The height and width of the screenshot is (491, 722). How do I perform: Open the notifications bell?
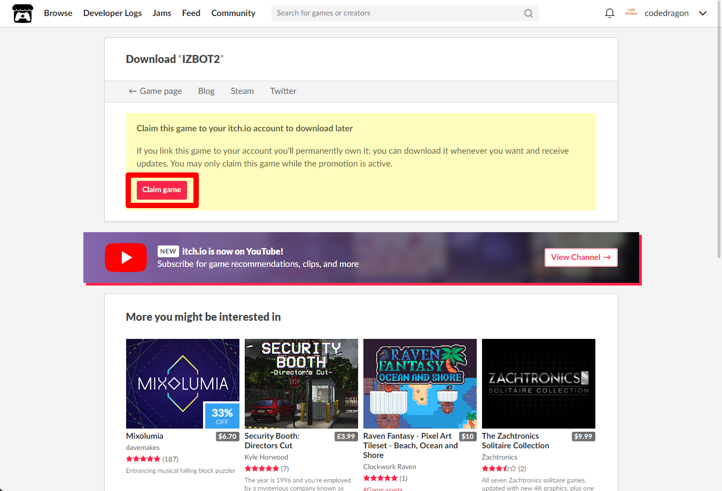pos(610,13)
